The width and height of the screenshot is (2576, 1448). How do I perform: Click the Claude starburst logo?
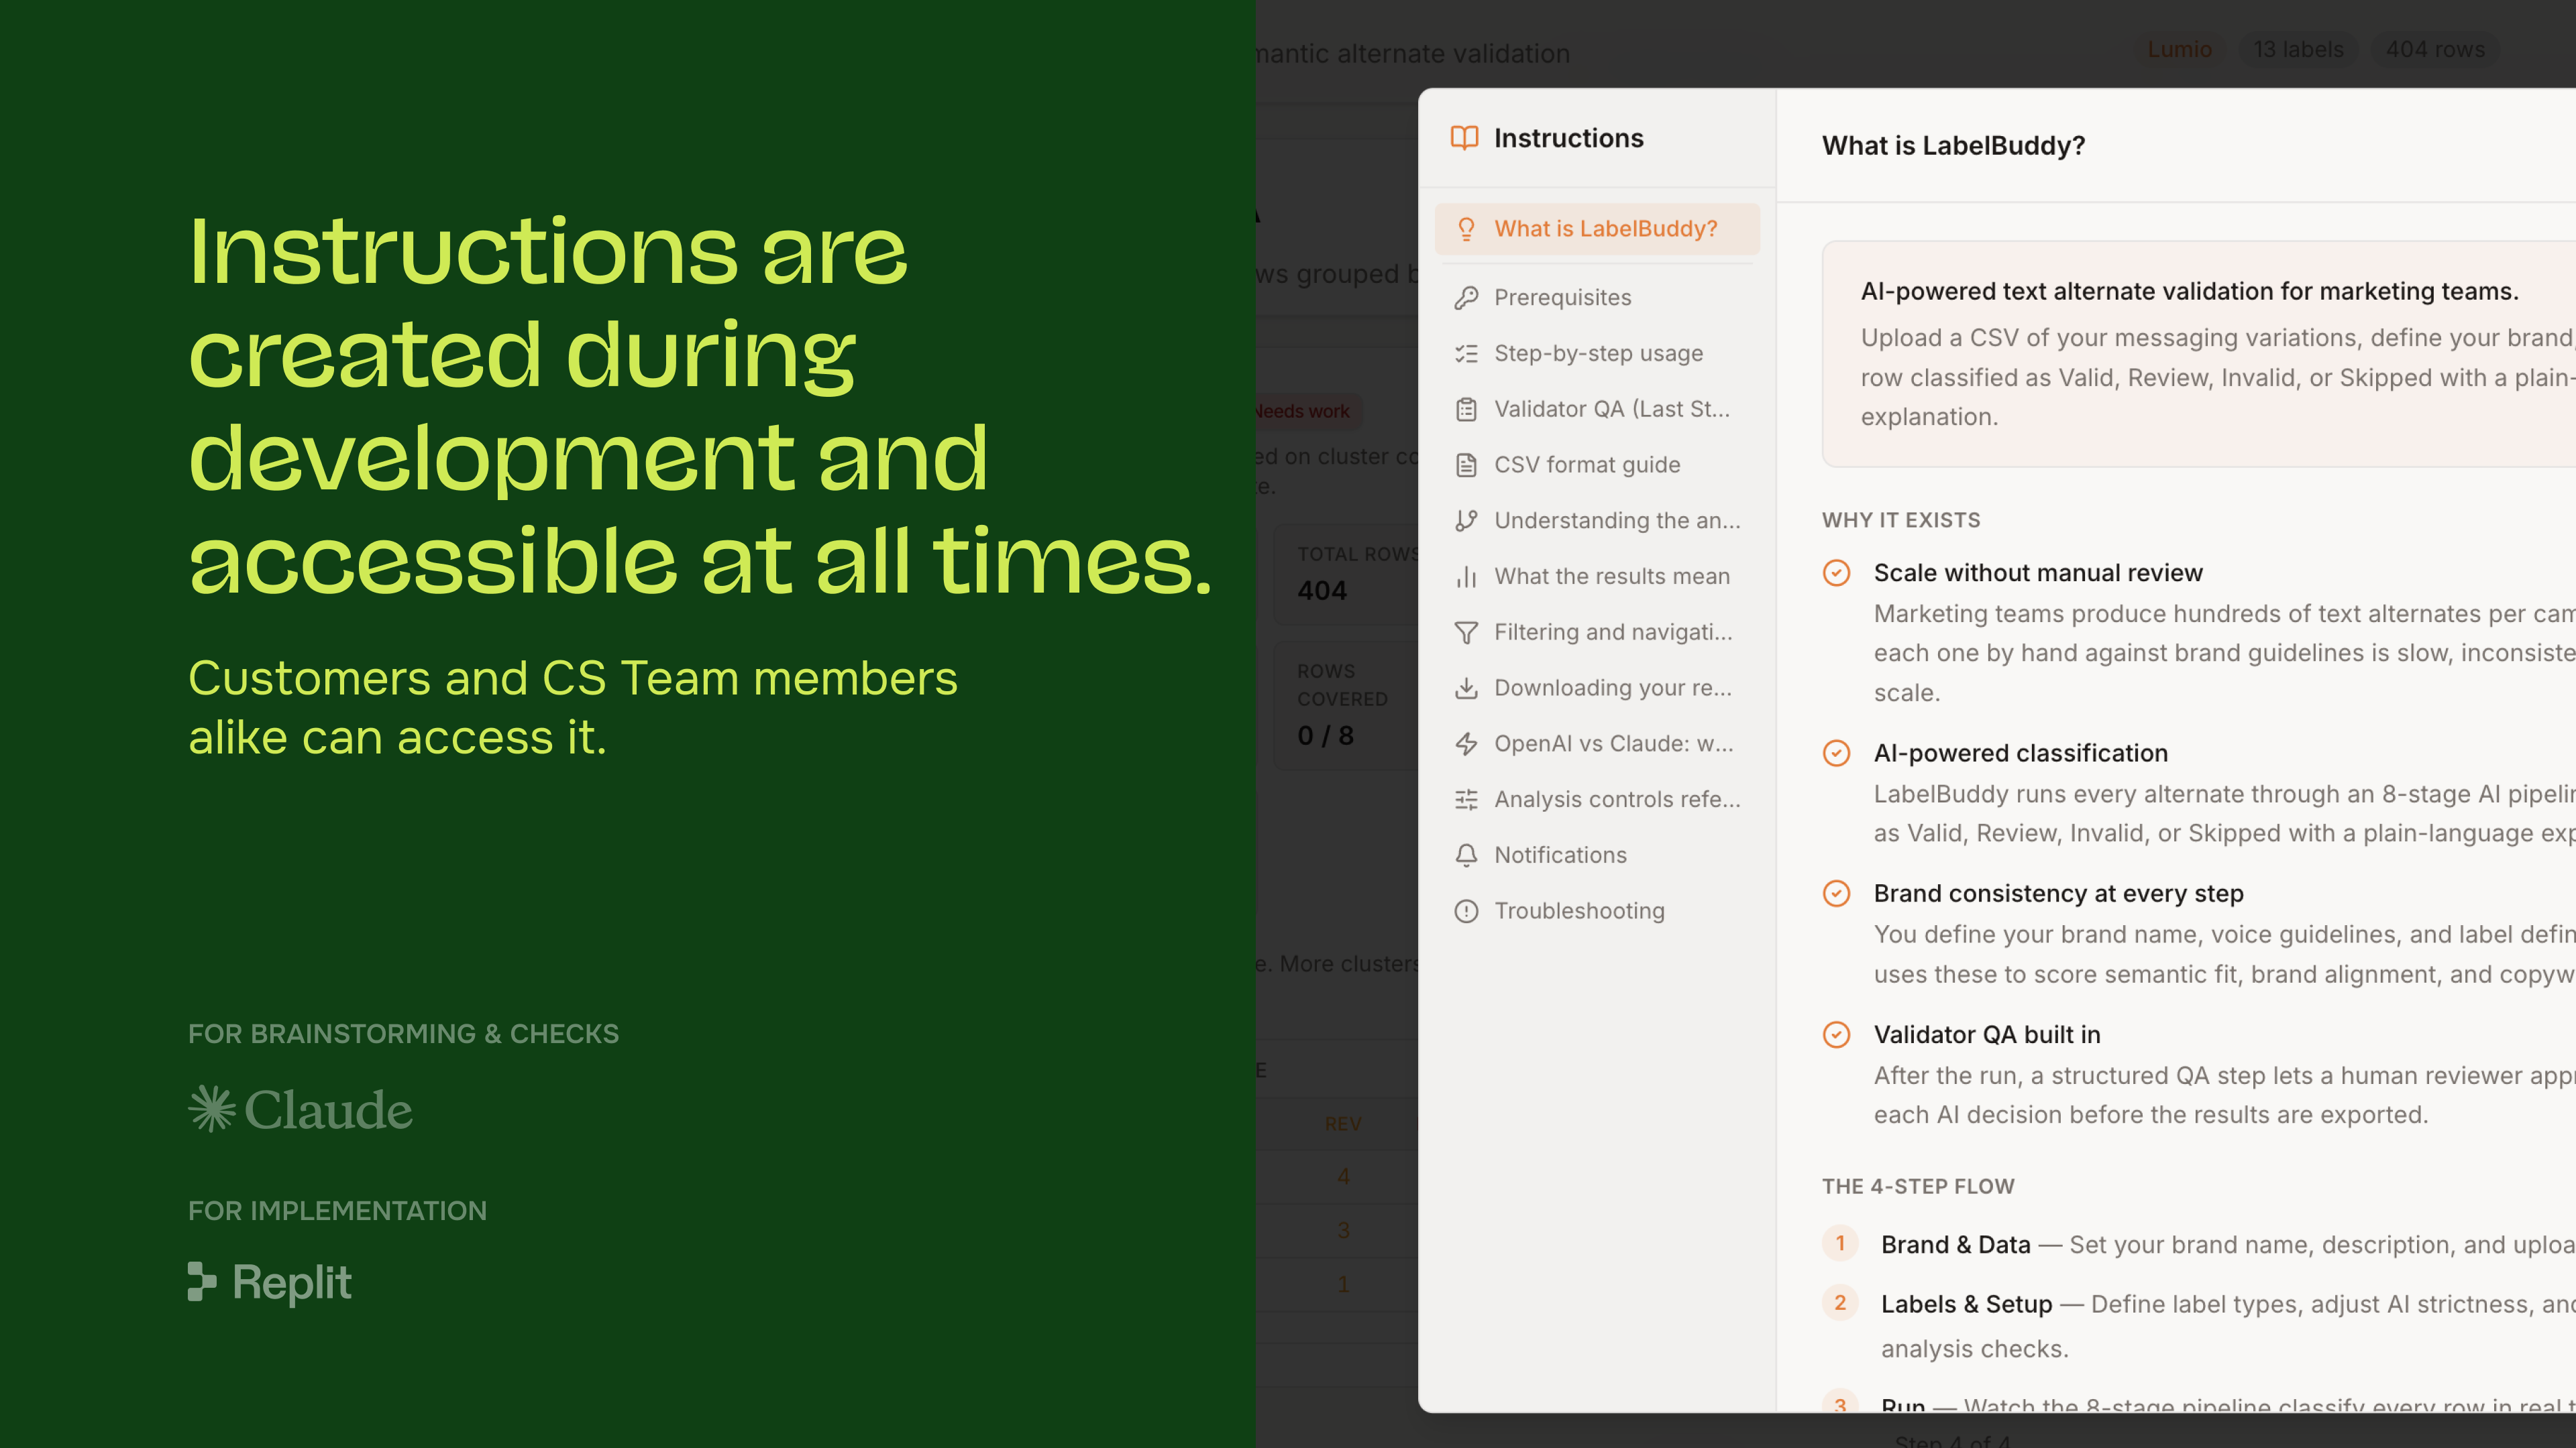(x=212, y=1109)
